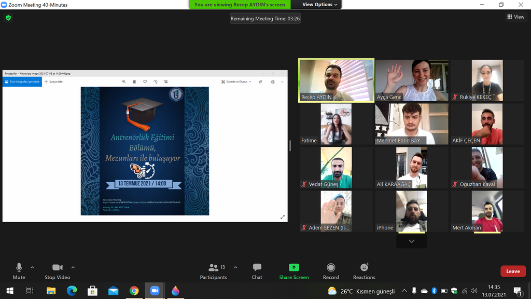The width and height of the screenshot is (531, 299).
Task: Open the View layout menu
Action: coord(515,17)
